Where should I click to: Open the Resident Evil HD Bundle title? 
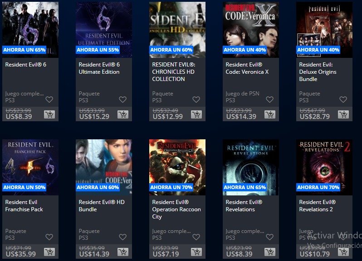coord(102,206)
